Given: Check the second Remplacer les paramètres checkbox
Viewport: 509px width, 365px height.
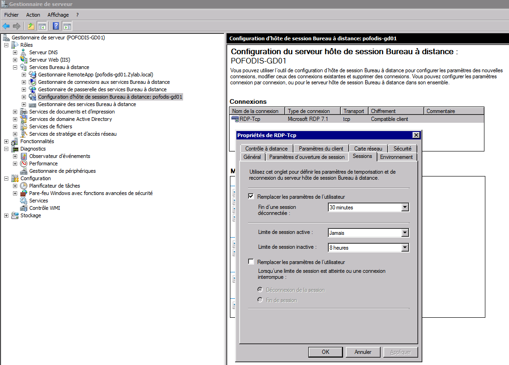Looking at the screenshot, I should 251,262.
